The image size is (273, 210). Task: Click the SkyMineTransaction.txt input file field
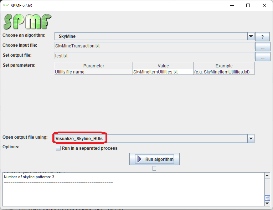tap(154, 46)
